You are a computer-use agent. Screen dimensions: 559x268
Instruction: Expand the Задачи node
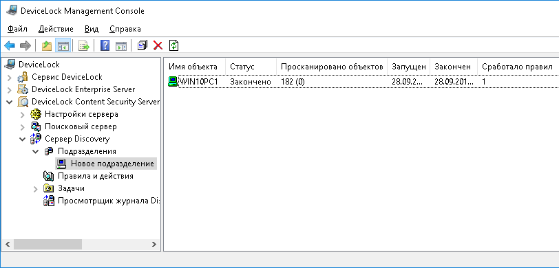pyautogui.click(x=35, y=189)
